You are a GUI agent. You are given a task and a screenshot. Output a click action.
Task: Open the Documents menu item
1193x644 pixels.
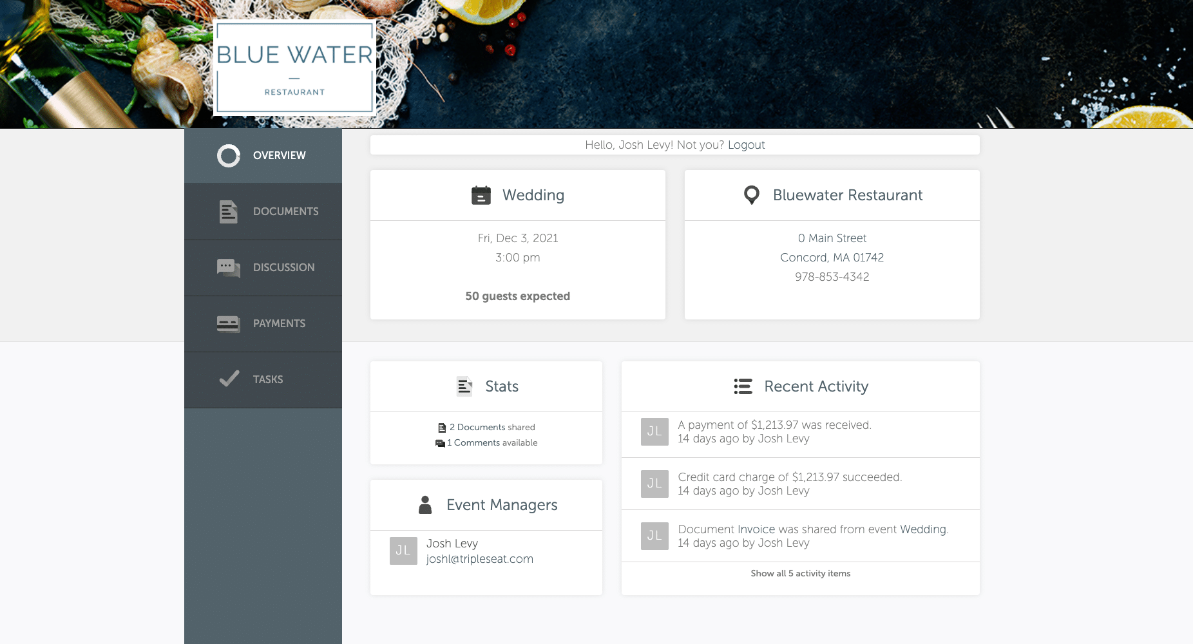pyautogui.click(x=285, y=212)
